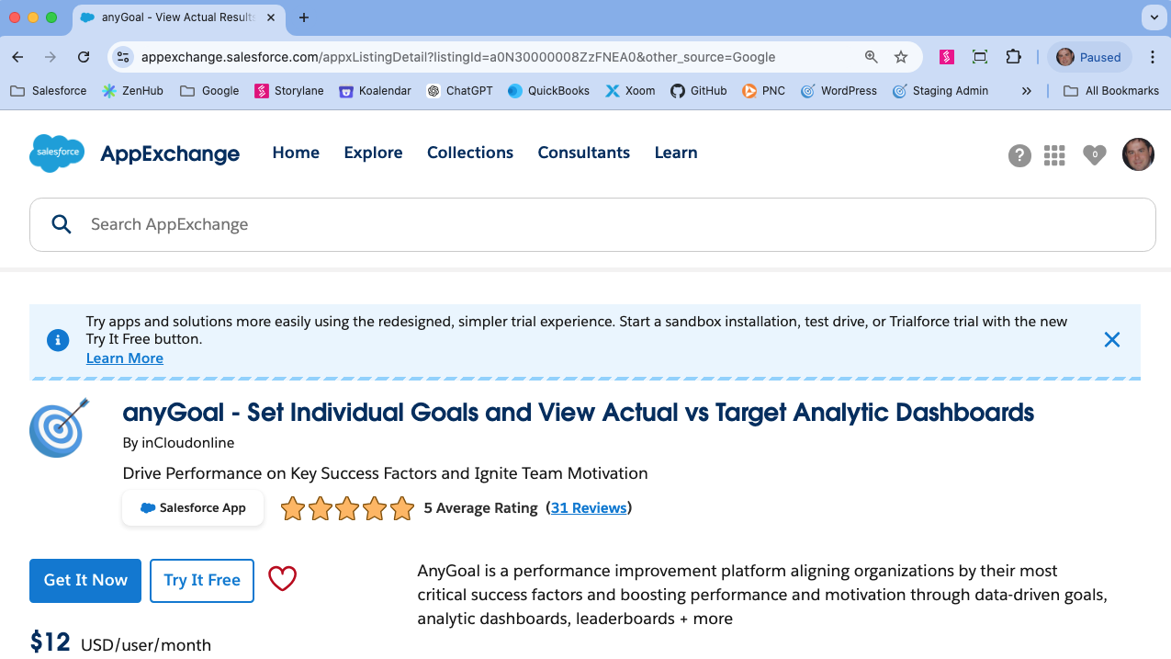Viewport: 1171px width, 659px height.
Task: Click the user profile avatar in AppExchange header
Action: click(1138, 154)
